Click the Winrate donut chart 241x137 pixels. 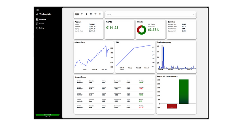tap(142, 30)
